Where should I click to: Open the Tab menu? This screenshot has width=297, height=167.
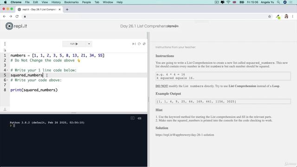click(97, 2)
